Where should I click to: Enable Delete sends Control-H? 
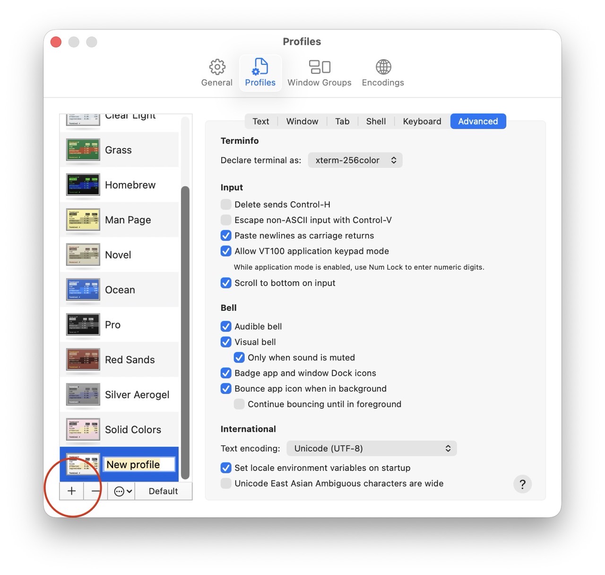[226, 204]
